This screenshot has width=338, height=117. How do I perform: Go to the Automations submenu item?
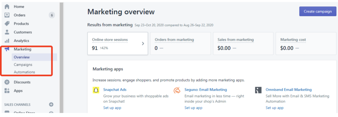click(24, 72)
